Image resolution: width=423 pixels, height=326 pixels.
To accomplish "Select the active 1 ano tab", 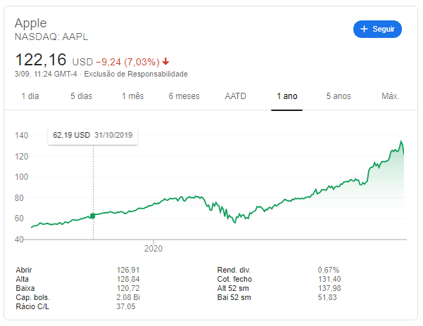I will [287, 96].
